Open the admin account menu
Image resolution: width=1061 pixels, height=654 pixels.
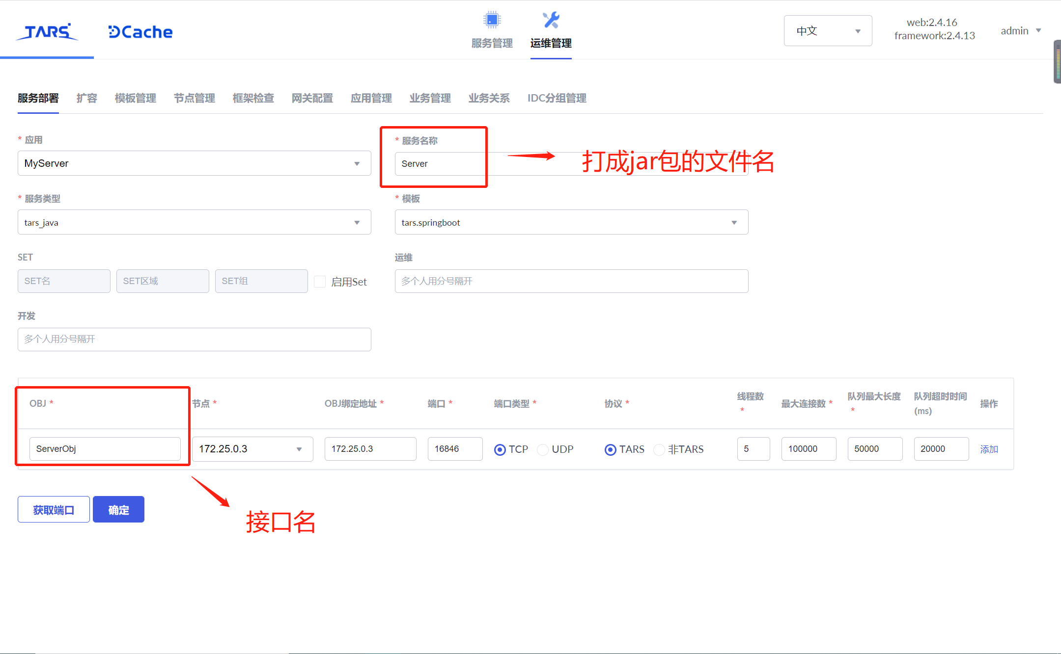coord(1020,30)
